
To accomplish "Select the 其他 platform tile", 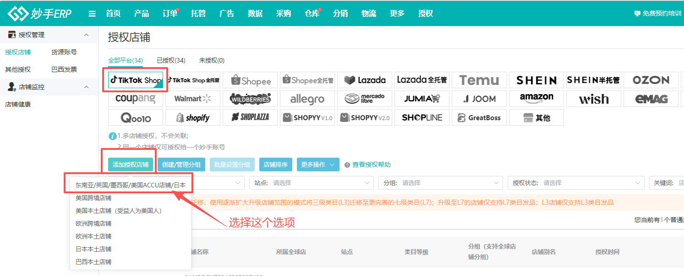I will (536, 117).
